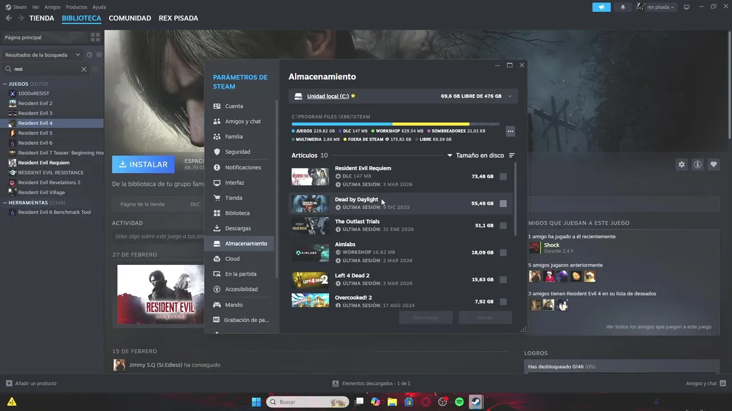
Task: Open advanced library filter options icon
Action: click(95, 69)
